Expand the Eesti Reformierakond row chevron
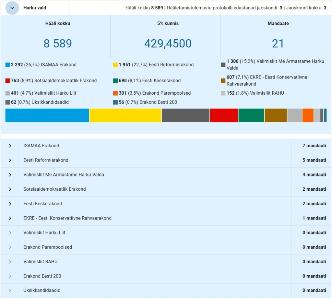 tap(10, 160)
